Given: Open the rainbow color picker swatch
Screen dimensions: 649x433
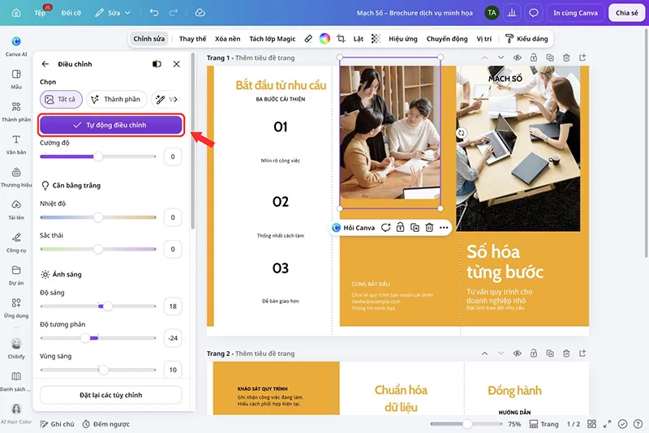Looking at the screenshot, I should (x=325, y=39).
